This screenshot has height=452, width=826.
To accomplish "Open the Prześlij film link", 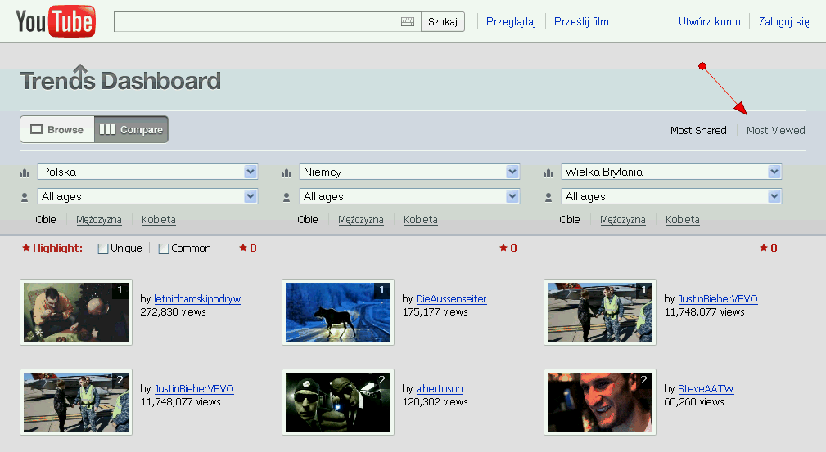I will [x=581, y=21].
